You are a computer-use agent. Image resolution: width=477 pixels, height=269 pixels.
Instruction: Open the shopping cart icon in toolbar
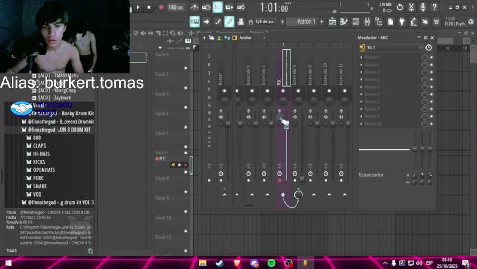pyautogui.click(x=436, y=22)
